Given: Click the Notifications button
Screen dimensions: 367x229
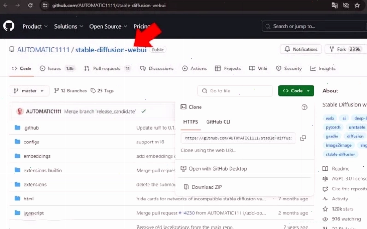Looking at the screenshot, I should 301,49.
